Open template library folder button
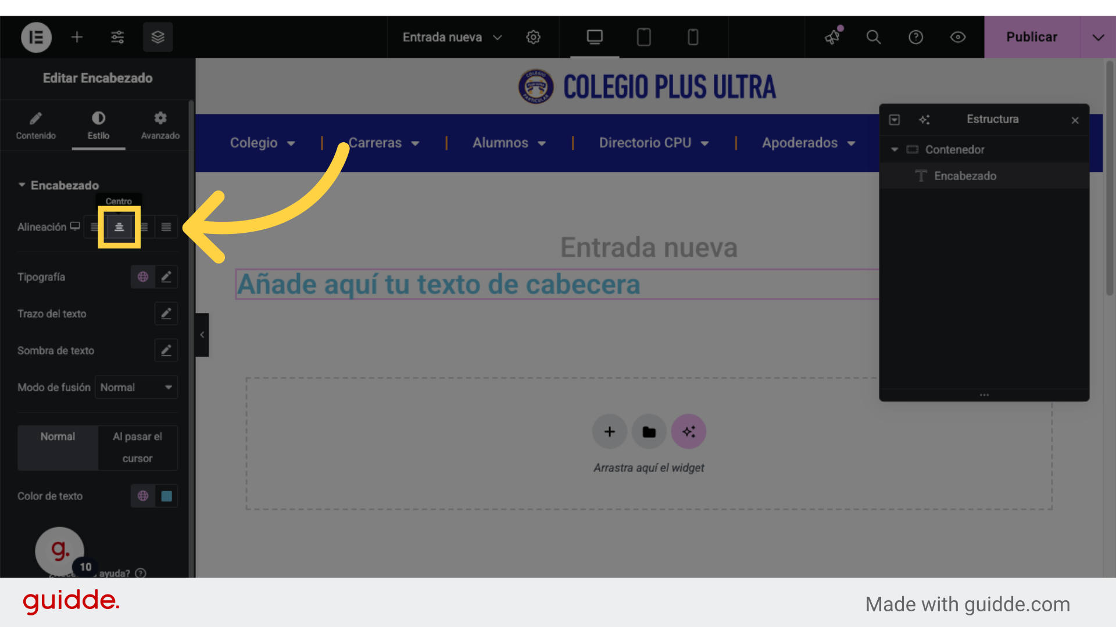The height and width of the screenshot is (627, 1116). (x=649, y=432)
